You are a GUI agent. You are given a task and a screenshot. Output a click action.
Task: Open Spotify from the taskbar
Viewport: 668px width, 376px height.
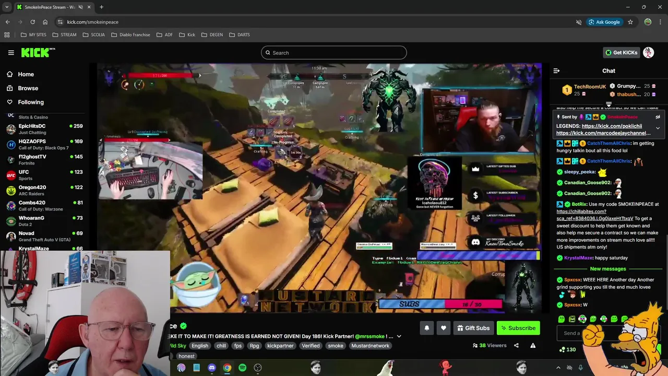point(243,368)
